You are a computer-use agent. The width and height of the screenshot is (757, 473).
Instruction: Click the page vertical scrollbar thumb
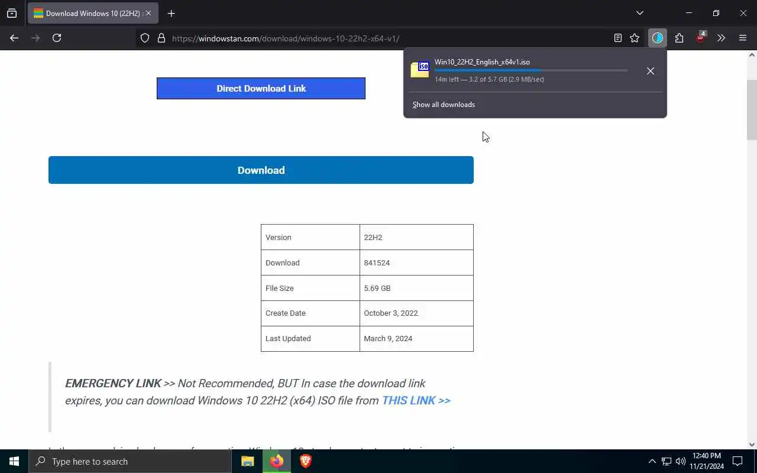[752, 109]
